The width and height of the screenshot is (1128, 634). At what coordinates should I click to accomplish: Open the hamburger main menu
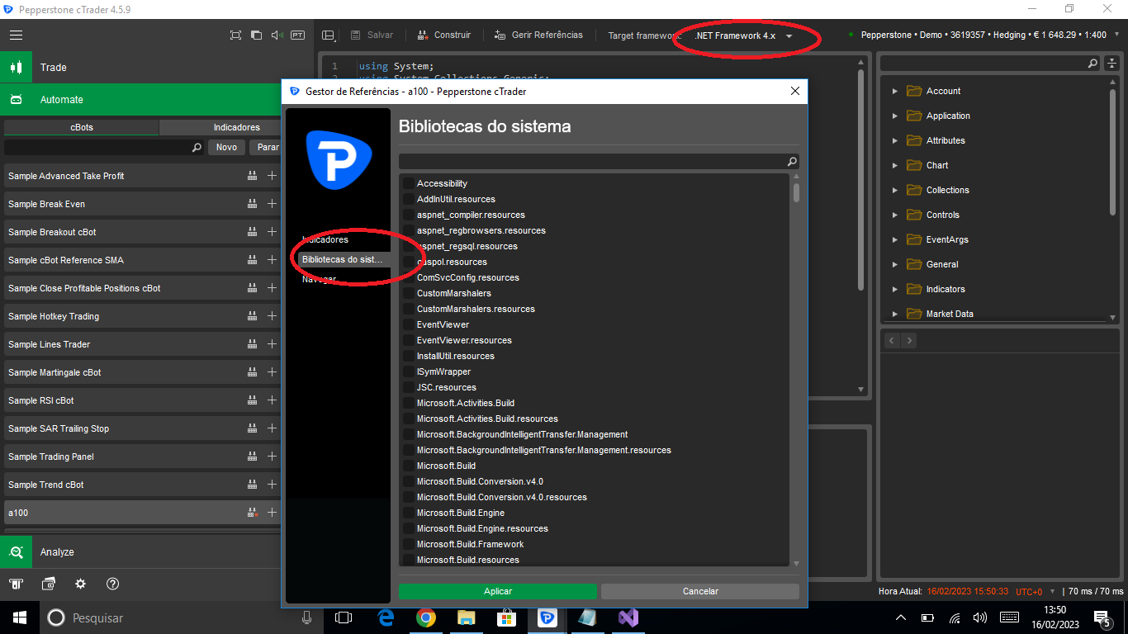[x=16, y=35]
